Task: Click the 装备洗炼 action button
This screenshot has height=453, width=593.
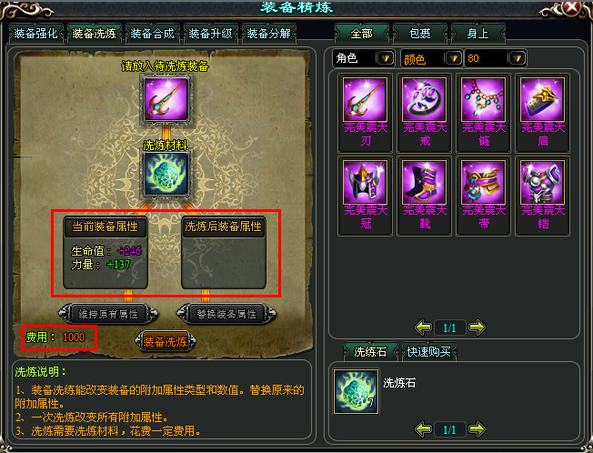Action: click(166, 341)
